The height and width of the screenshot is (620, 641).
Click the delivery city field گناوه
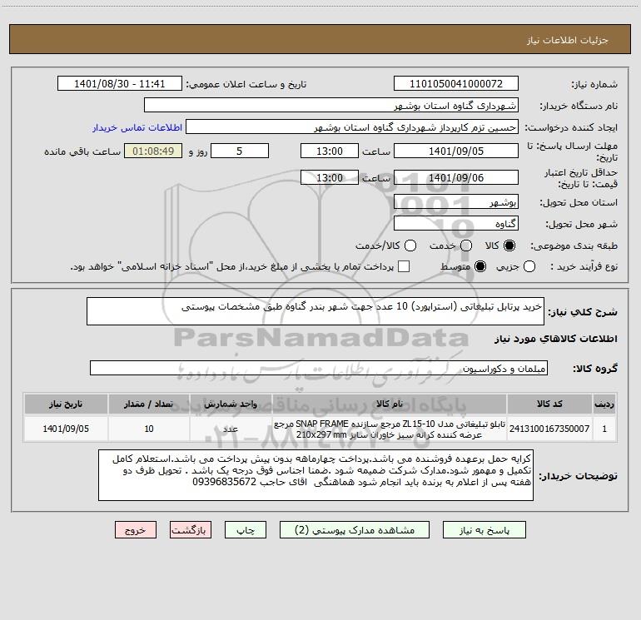pyautogui.click(x=456, y=223)
